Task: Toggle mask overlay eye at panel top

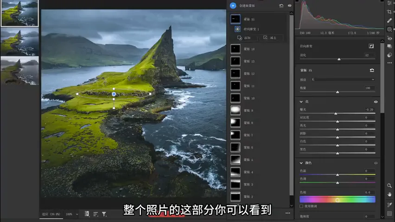Action: [289, 6]
